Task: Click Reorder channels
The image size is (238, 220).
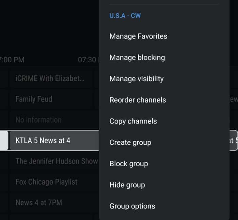Action: tap(138, 100)
